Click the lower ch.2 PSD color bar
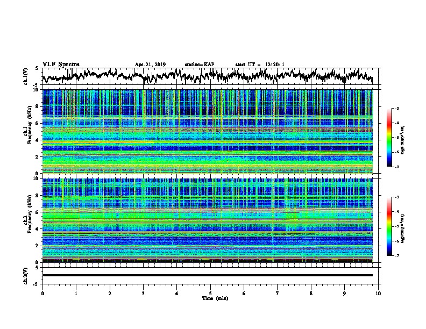The height and width of the screenshot is (329, 426). (389, 226)
